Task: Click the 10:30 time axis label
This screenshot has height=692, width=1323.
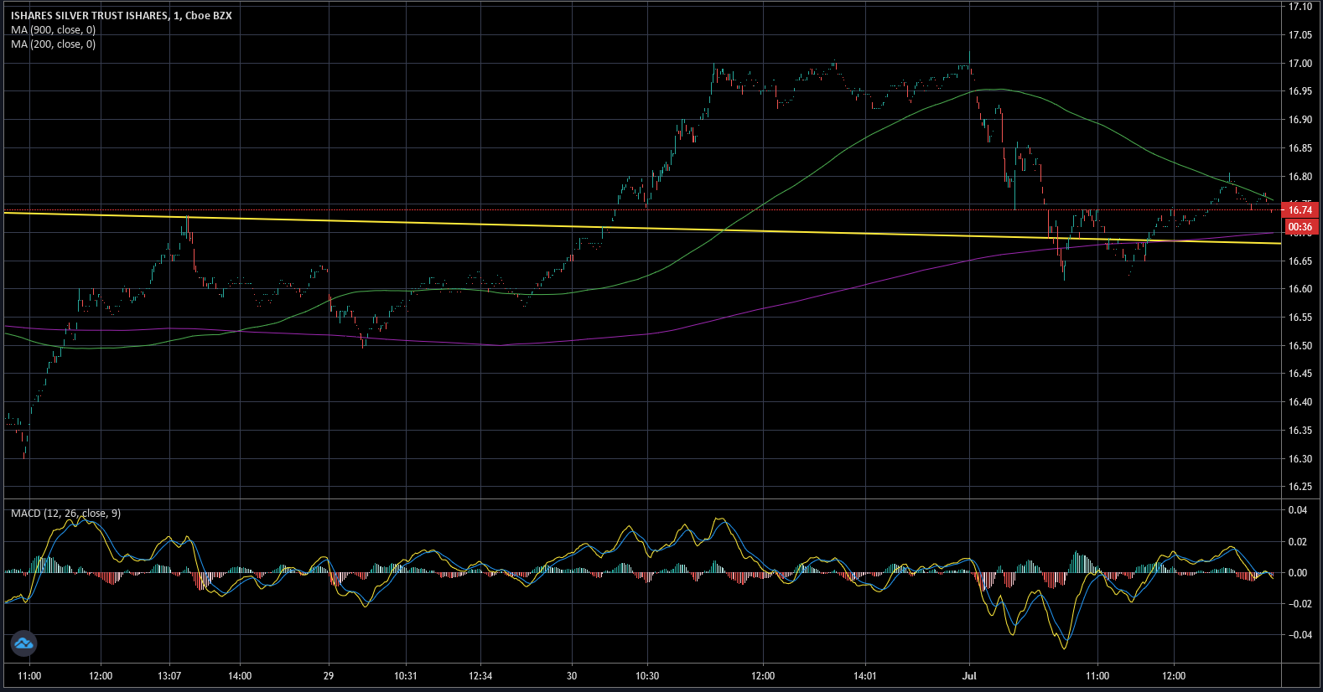Action: point(647,676)
